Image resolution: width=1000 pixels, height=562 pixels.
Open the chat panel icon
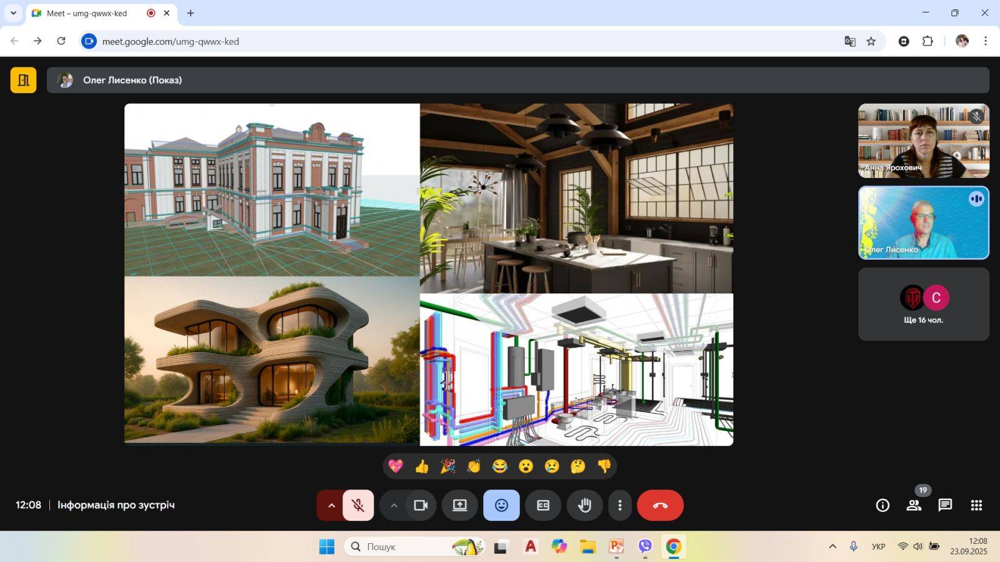point(945,505)
